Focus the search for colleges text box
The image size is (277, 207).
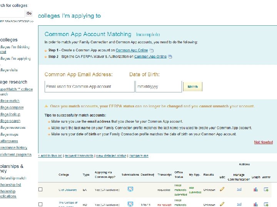coord(12,13)
